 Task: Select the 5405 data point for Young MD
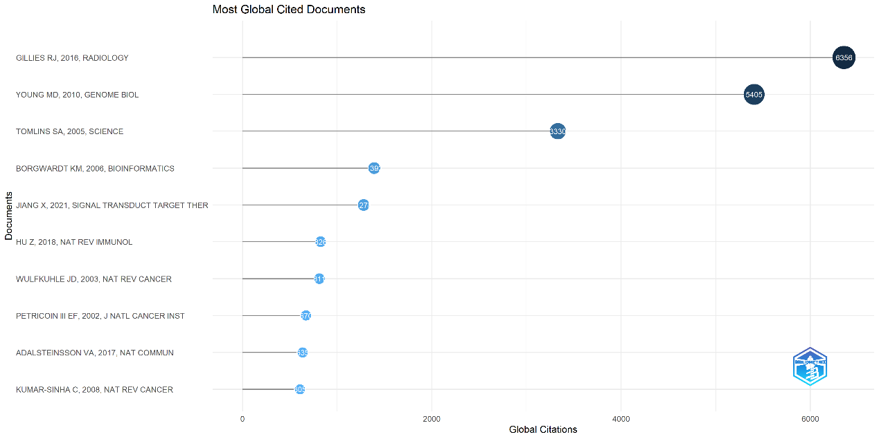754,95
